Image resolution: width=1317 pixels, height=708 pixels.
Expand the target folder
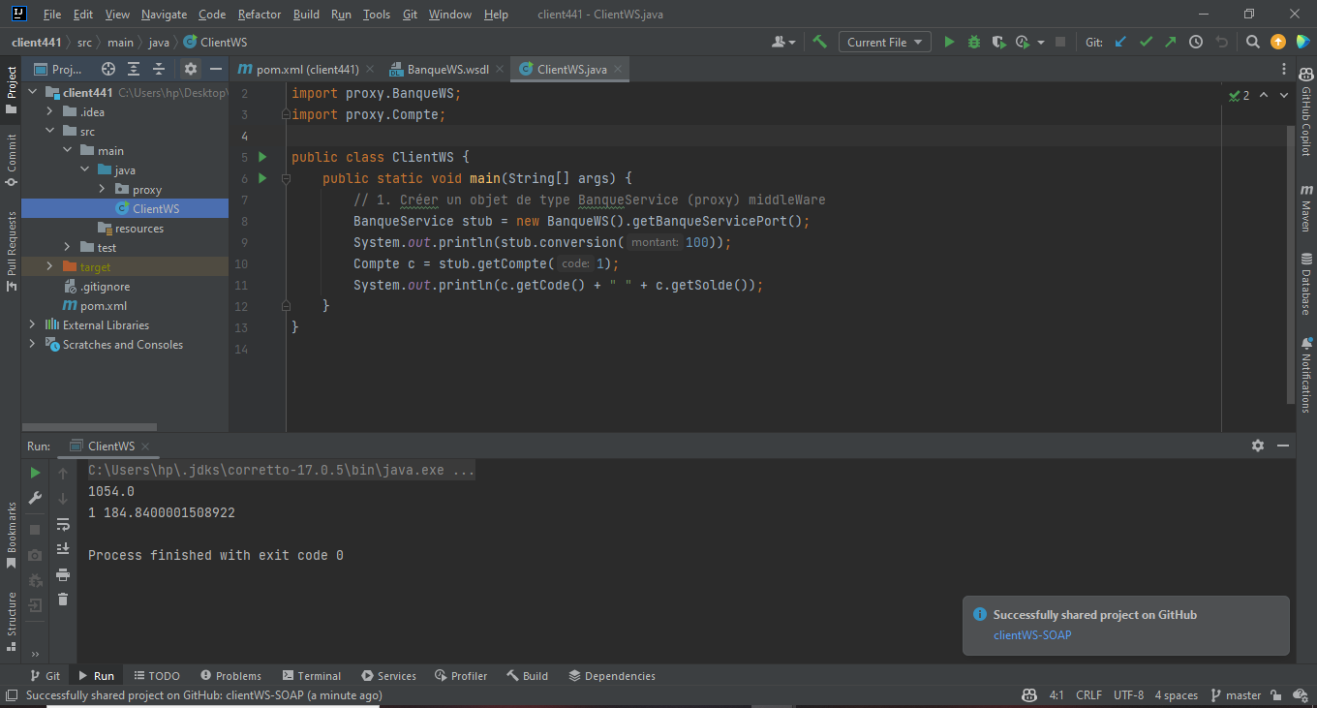50,267
